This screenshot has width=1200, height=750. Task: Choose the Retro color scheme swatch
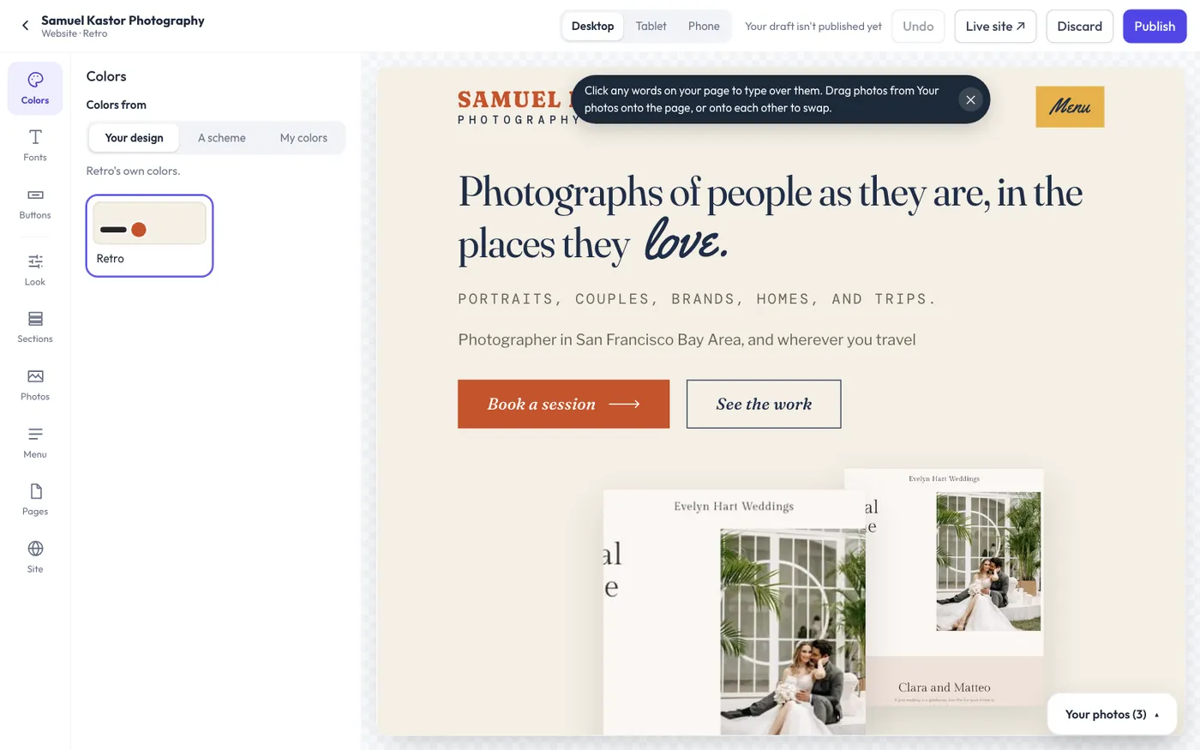coord(149,236)
